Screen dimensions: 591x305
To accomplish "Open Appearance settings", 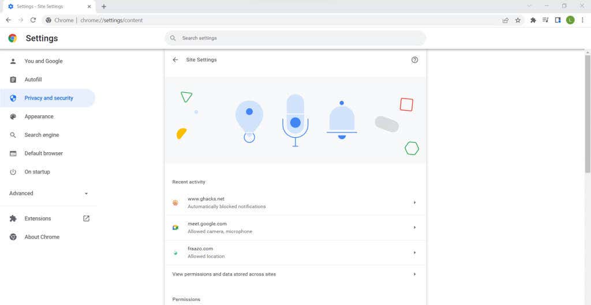I will 47,116.
